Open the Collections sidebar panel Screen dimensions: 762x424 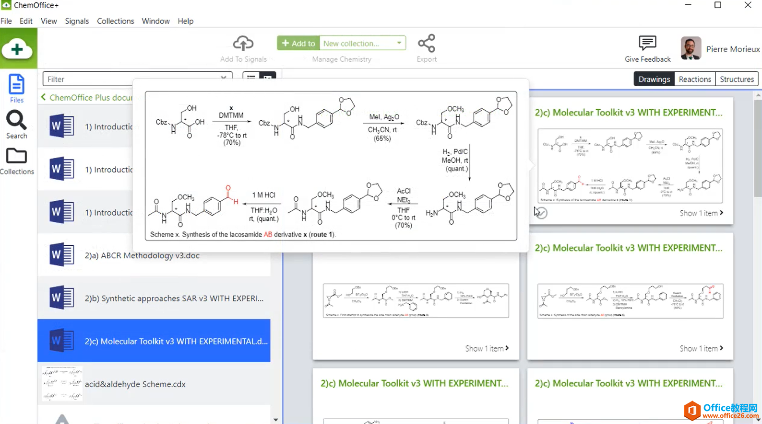(x=17, y=161)
